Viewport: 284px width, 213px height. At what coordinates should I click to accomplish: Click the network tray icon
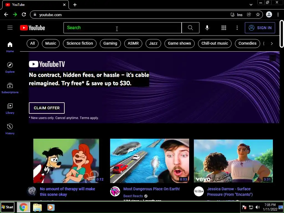[251, 207]
